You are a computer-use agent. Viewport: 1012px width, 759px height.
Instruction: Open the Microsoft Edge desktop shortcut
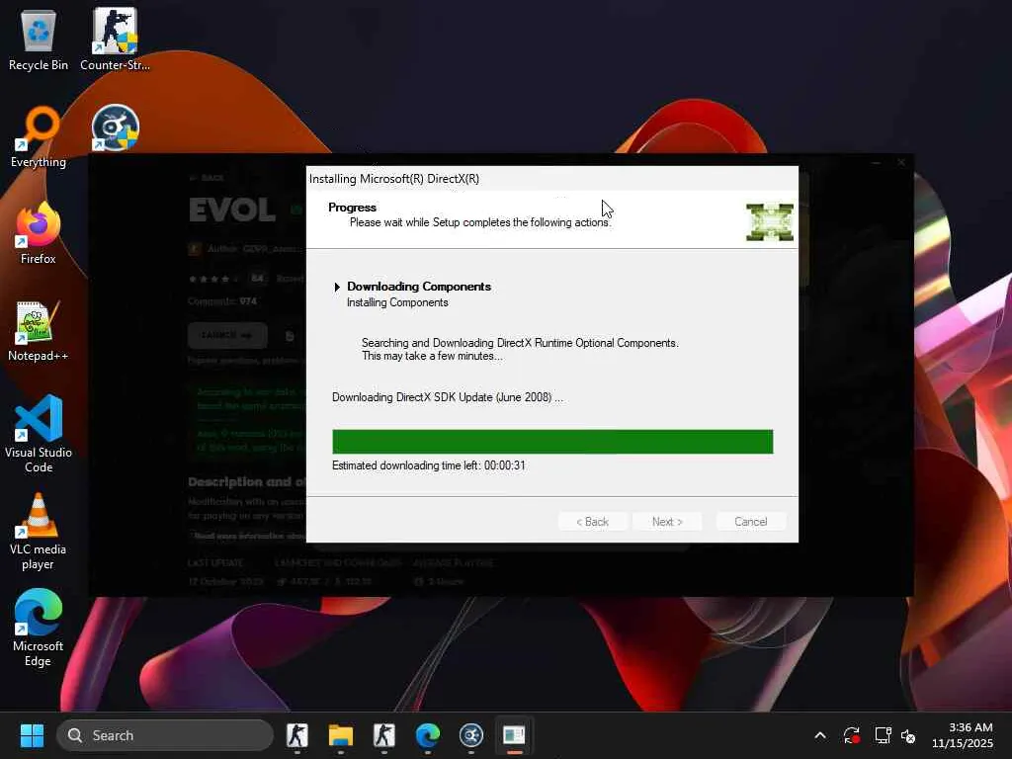(39, 629)
